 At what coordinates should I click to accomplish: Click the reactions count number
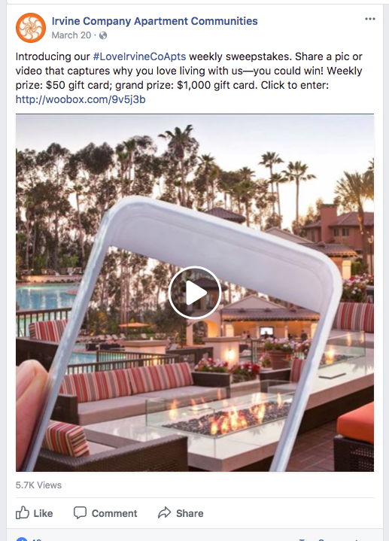36,539
